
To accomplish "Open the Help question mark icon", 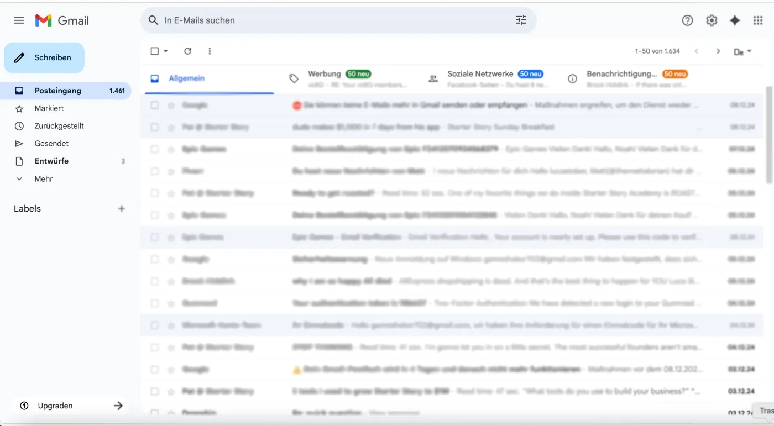I will 687,20.
